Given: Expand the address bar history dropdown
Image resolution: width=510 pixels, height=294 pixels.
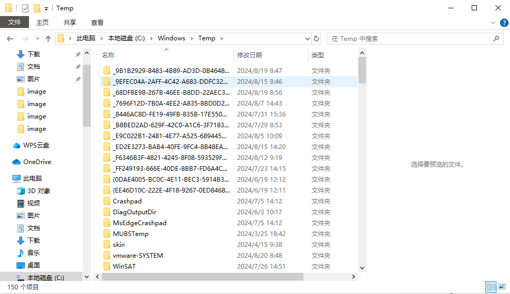Looking at the screenshot, I should click(307, 39).
